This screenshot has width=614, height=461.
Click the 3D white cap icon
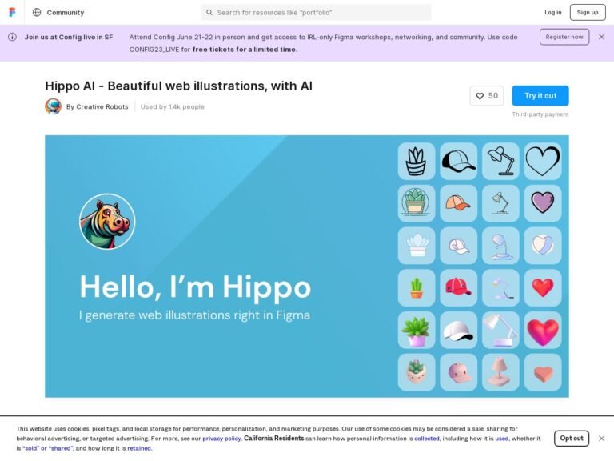[x=459, y=330]
